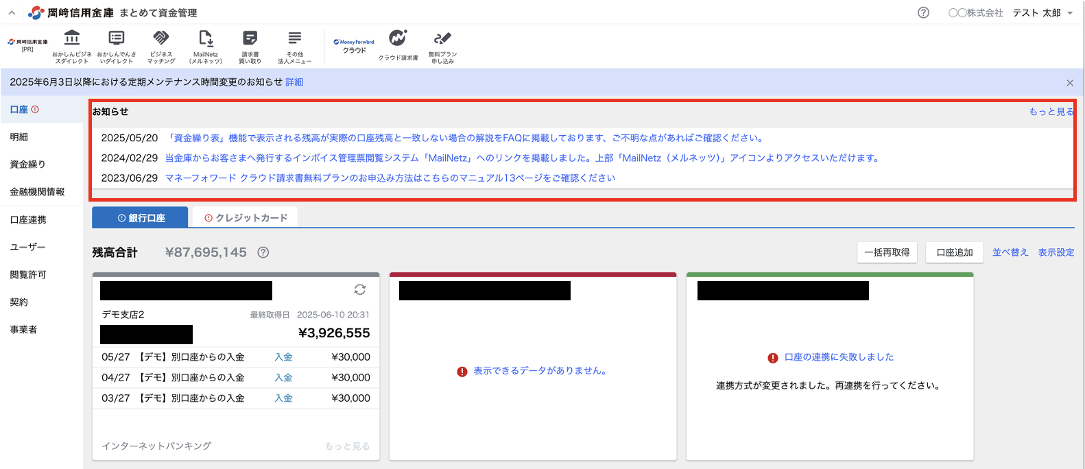Switch to クレジットカード tab
This screenshot has height=469, width=1085.
click(x=246, y=217)
